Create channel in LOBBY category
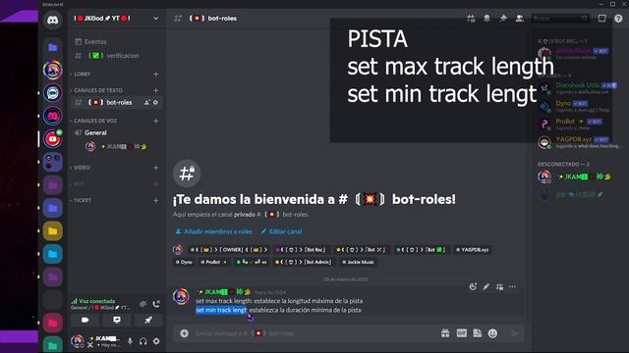 pos(155,75)
